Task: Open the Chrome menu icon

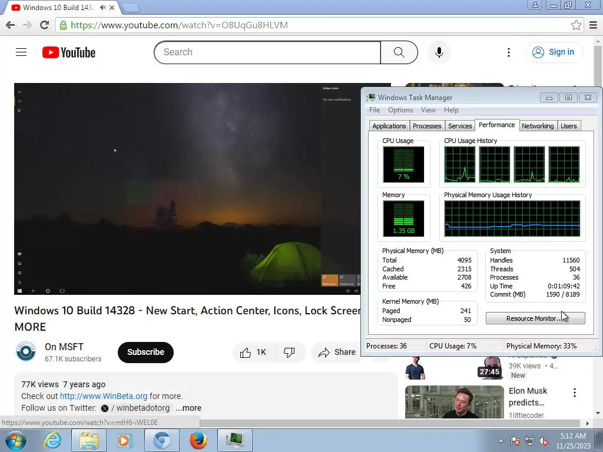Action: pos(594,25)
